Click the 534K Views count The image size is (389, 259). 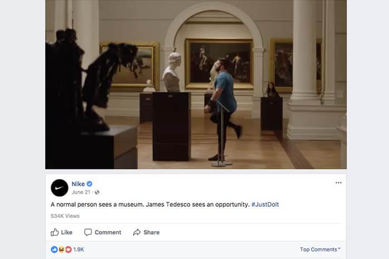[65, 216]
